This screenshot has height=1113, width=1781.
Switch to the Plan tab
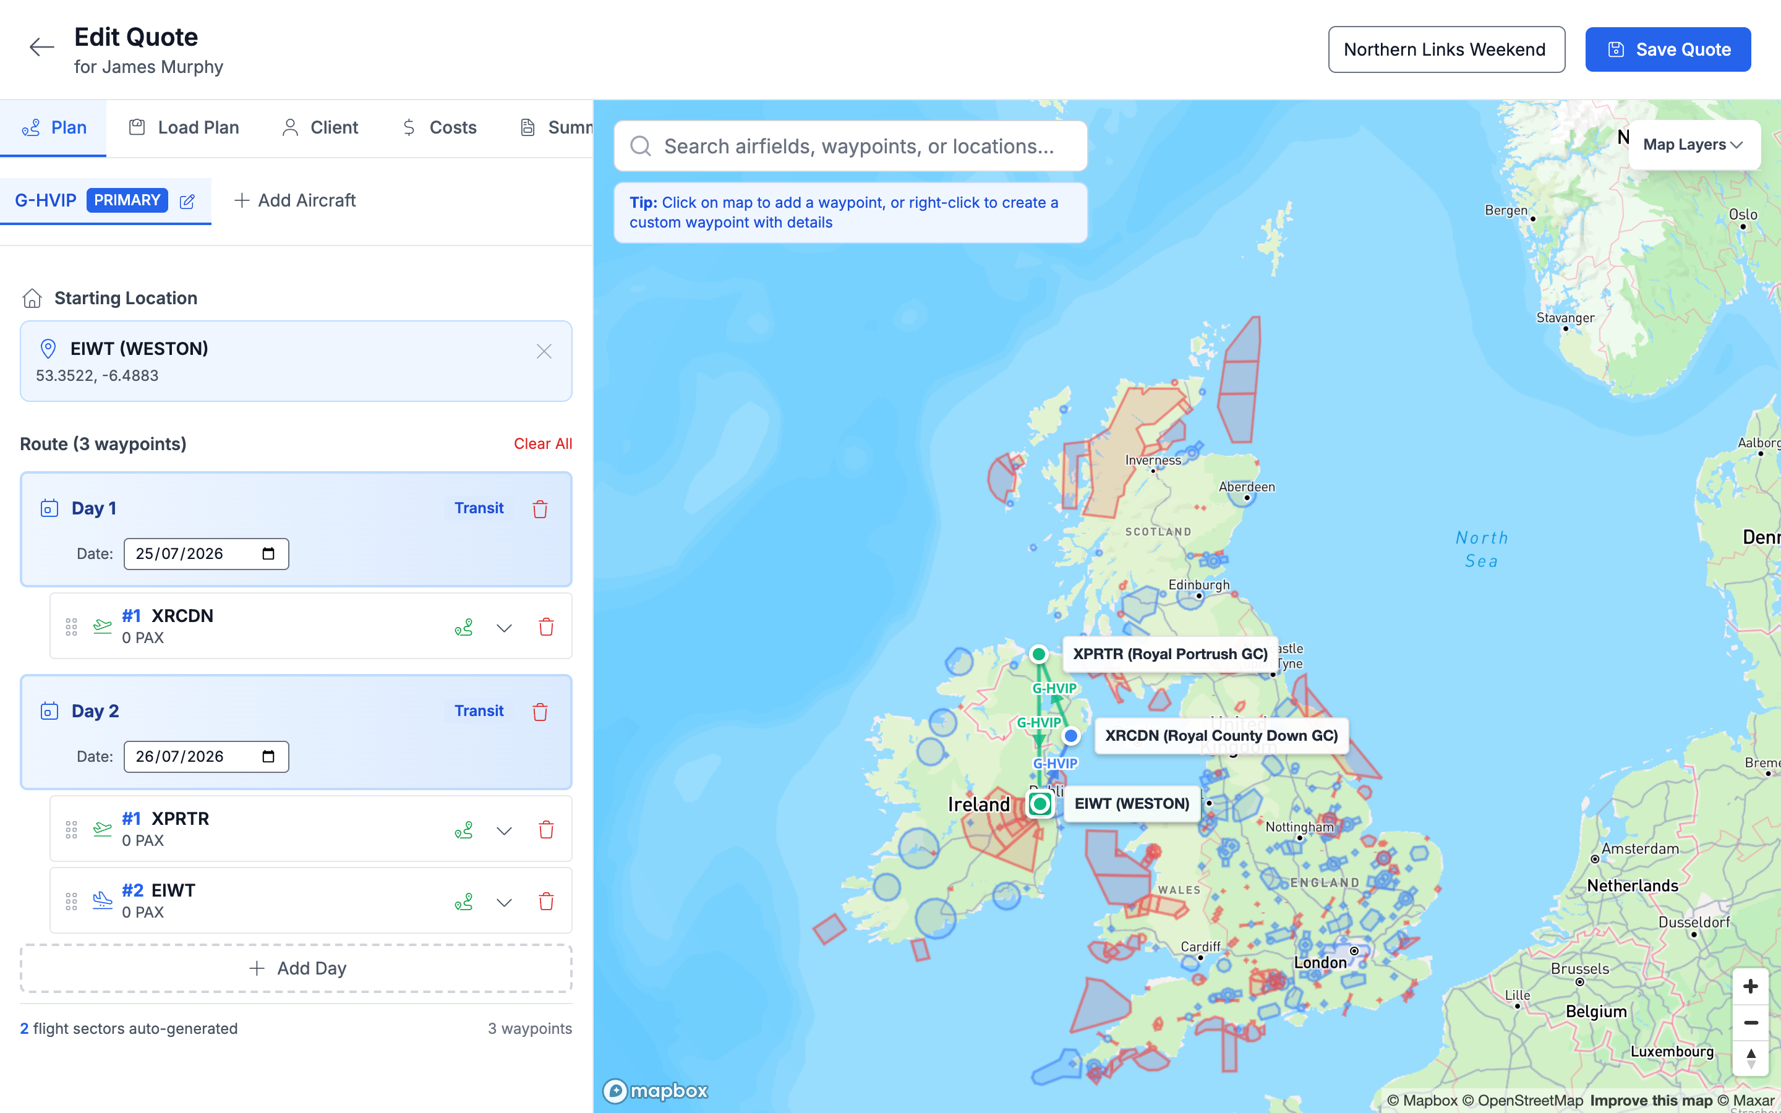(54, 128)
